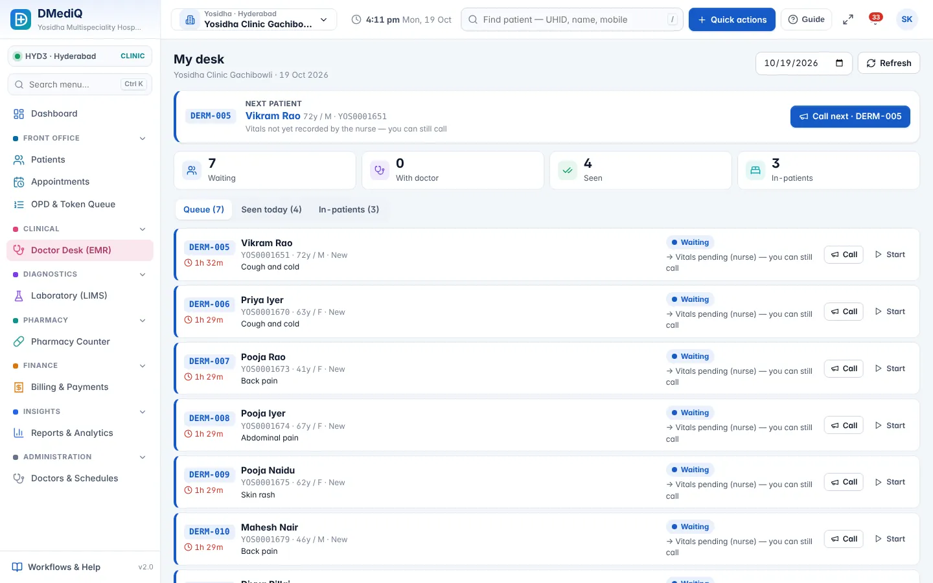Screen dimensions: 933x583
Task: Open Doctor Desk (EMR) menu item
Action: click(x=80, y=251)
